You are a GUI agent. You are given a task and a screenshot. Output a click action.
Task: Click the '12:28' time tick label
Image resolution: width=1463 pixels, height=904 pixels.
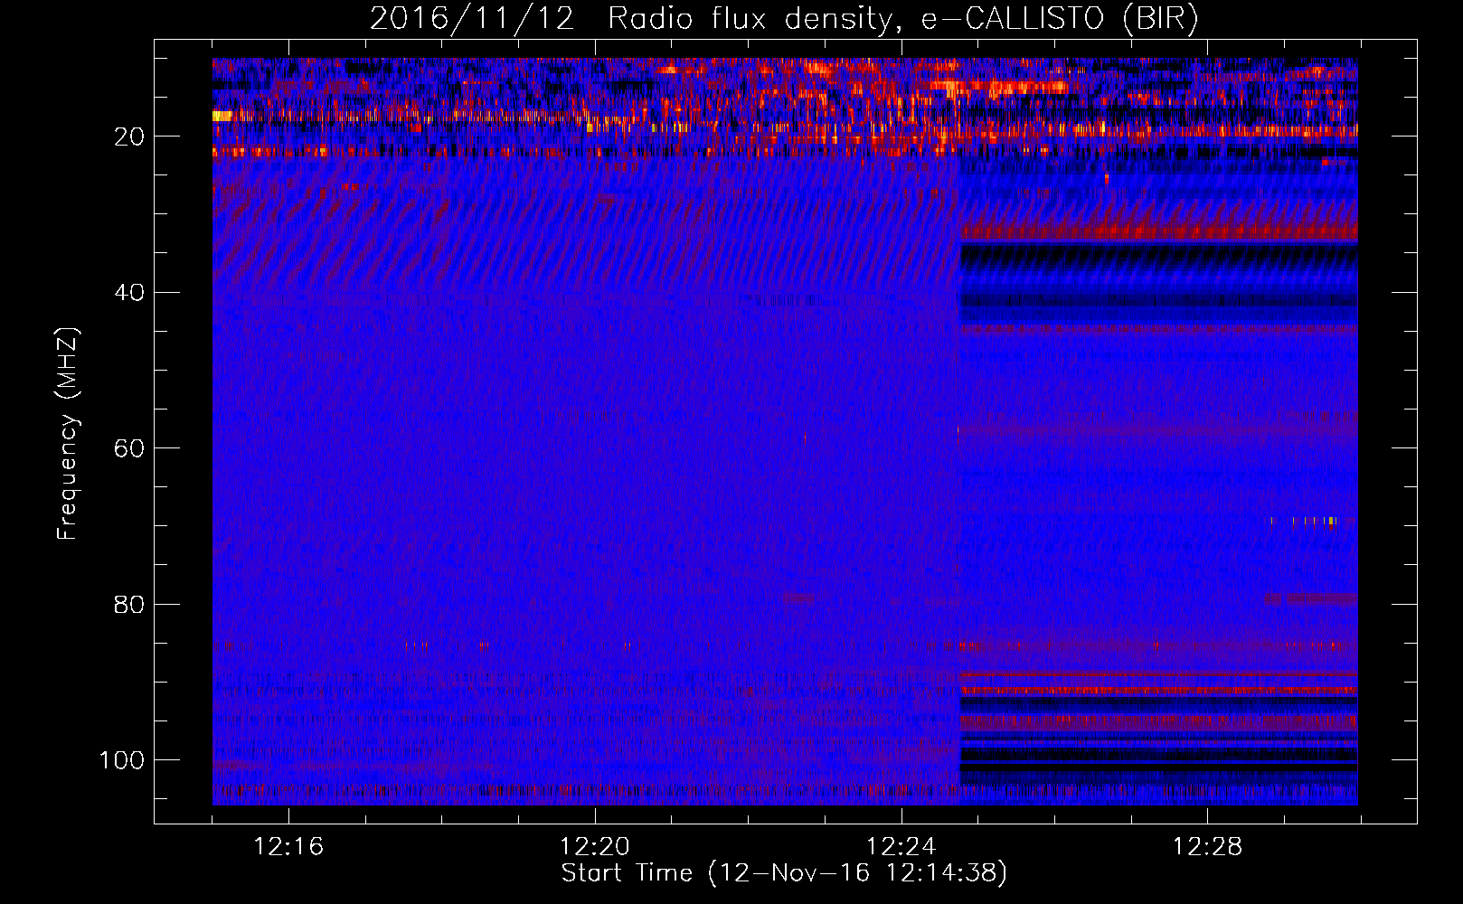(1208, 847)
